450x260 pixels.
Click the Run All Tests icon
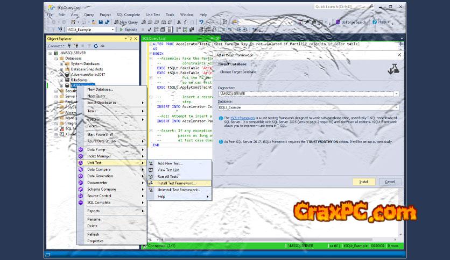pyautogui.click(x=151, y=176)
